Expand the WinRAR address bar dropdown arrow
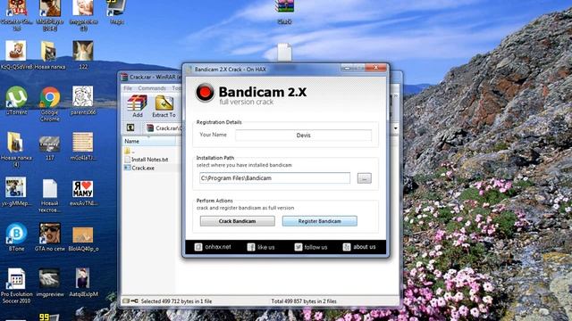The height and width of the screenshot is (321, 572). point(395,128)
